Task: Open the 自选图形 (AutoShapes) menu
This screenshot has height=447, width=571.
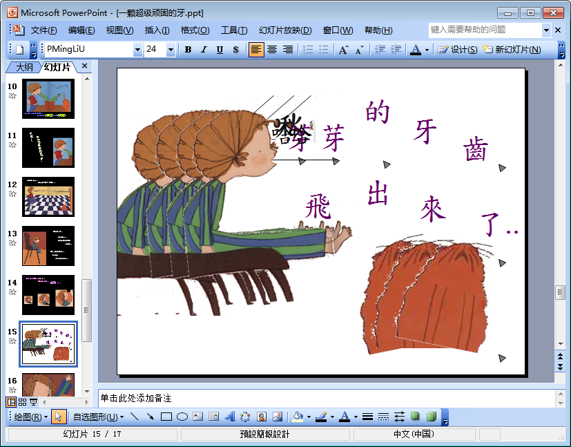Action: click(98, 417)
